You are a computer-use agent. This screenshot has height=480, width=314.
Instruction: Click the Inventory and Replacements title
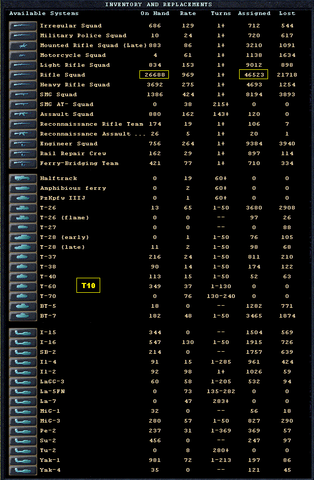pos(159,4)
